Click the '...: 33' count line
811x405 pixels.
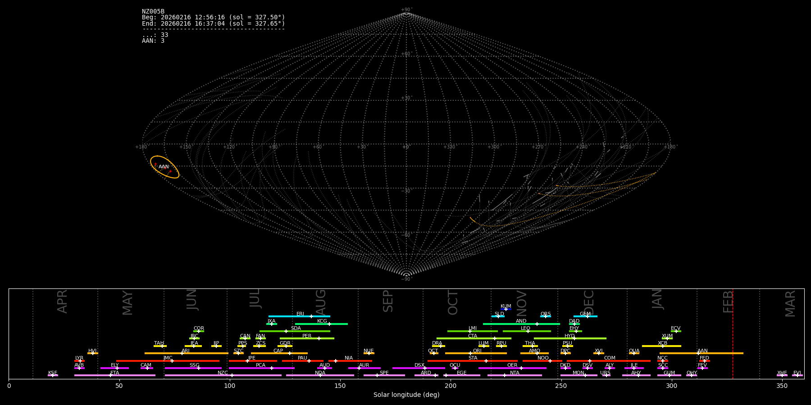tap(155, 35)
